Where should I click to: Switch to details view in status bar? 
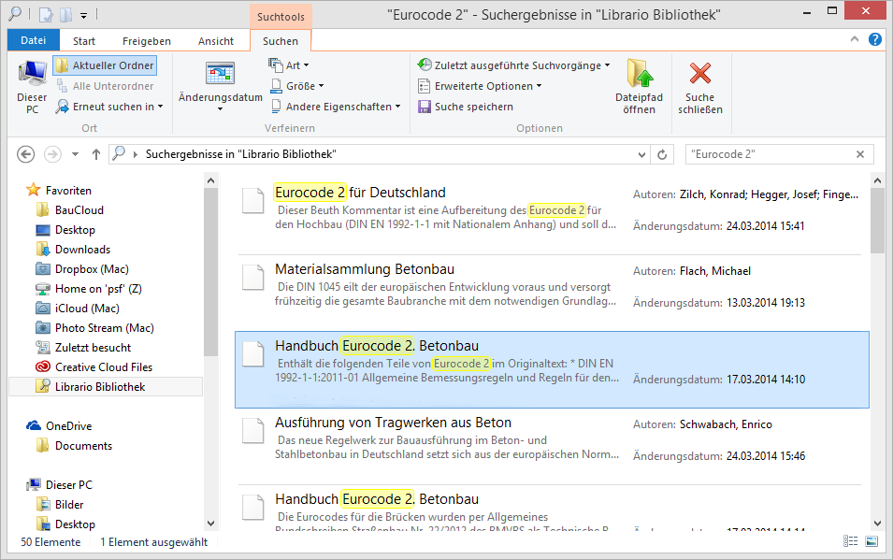[850, 541]
